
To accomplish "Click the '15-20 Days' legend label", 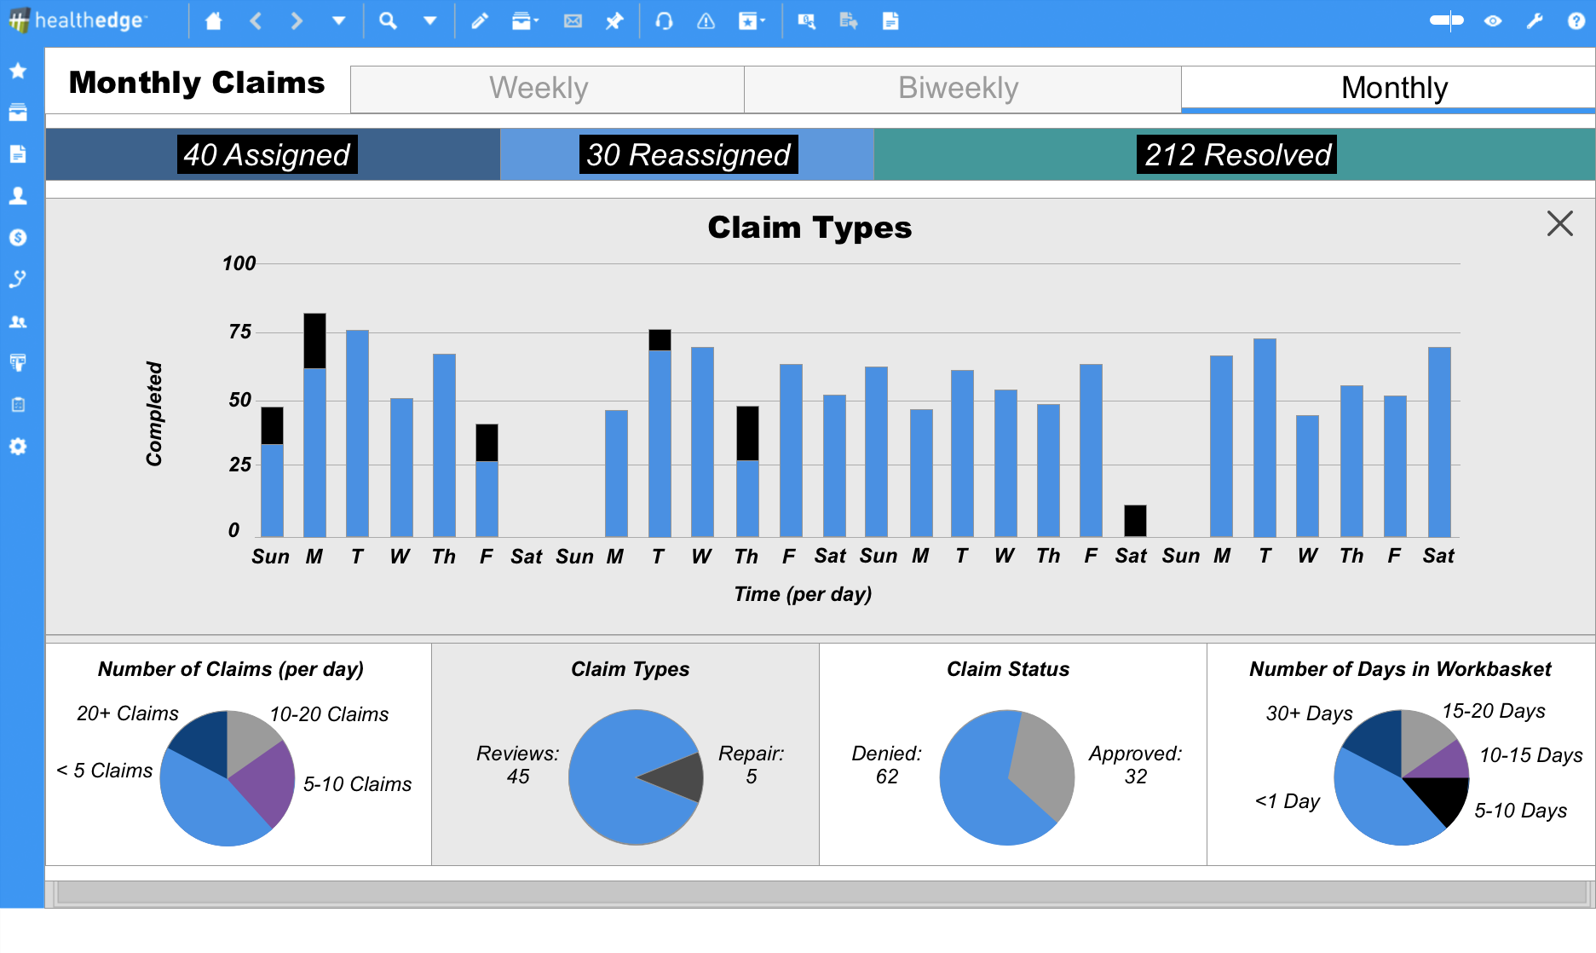I will click(x=1493, y=711).
